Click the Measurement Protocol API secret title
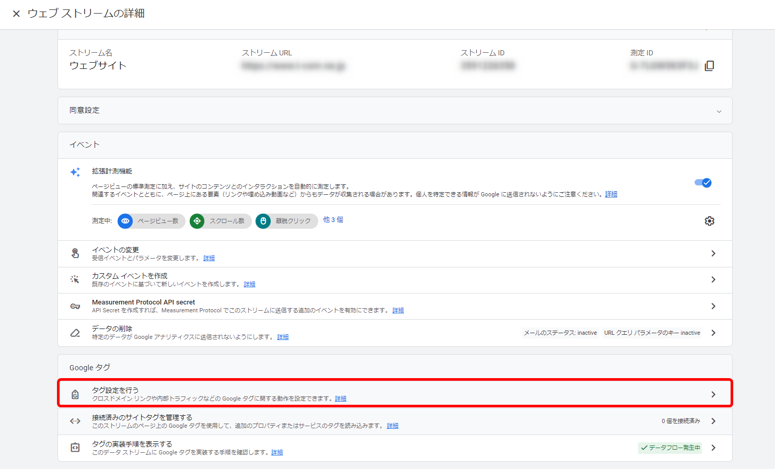The image size is (775, 469). pyautogui.click(x=143, y=302)
